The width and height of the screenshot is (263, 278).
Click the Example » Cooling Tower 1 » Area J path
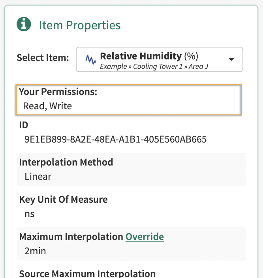point(154,67)
